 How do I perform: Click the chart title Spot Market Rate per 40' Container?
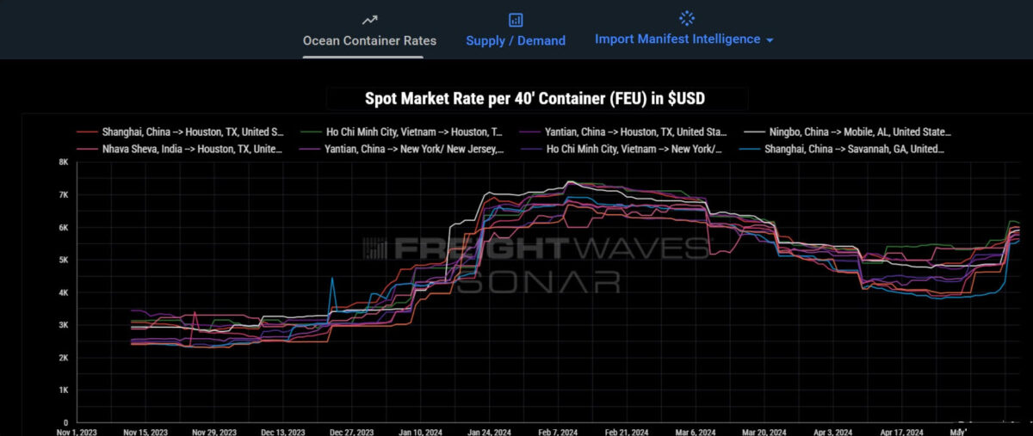point(535,99)
